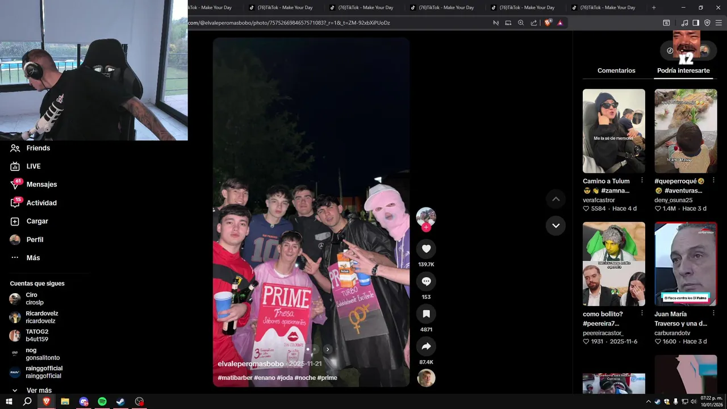Screen dimensions: 727x409
Task: Open a new browser tab
Action: click(654, 7)
